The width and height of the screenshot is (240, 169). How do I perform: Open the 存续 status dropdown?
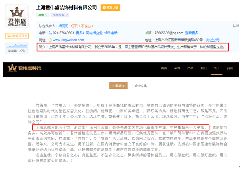pos(42,15)
